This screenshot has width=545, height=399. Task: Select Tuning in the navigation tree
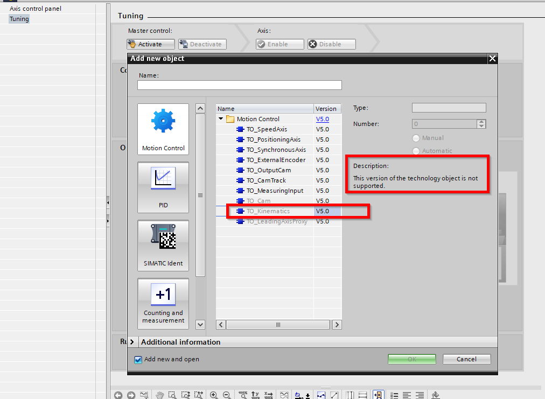tap(19, 19)
